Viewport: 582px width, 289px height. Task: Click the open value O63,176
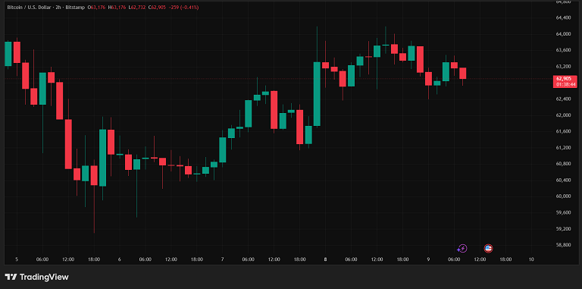click(96, 7)
